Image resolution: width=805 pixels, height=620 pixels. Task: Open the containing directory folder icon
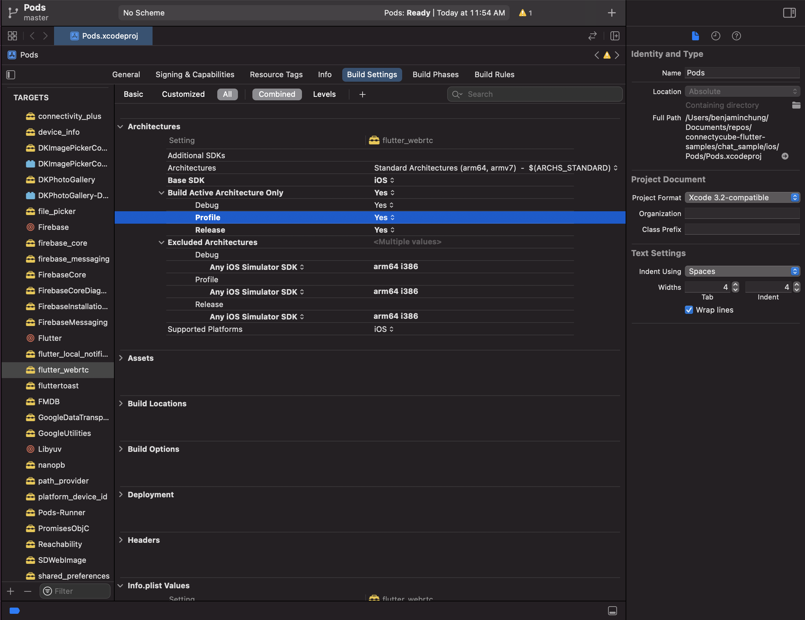[796, 105]
